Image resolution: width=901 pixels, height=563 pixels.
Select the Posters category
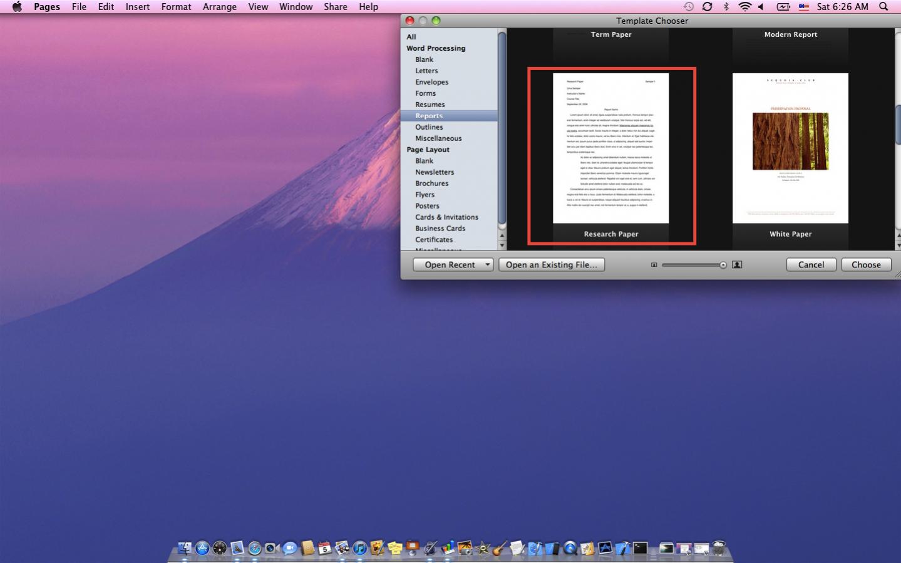[x=427, y=206]
